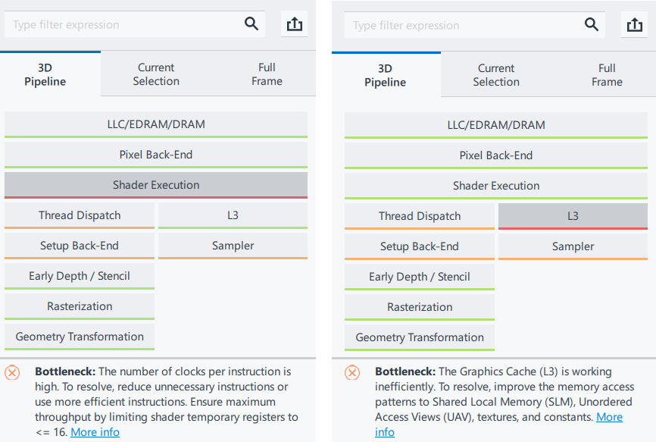Click the export icon in left panel

[x=295, y=24]
